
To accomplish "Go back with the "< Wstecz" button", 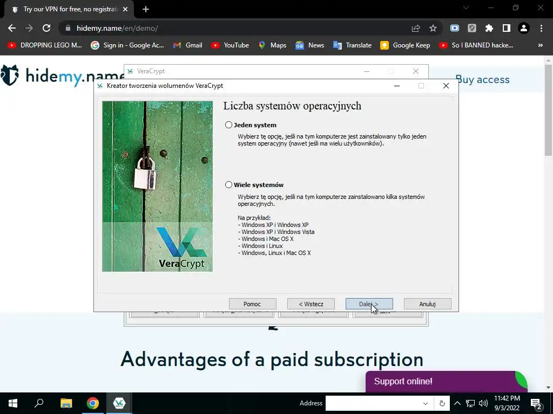I will 311,304.
